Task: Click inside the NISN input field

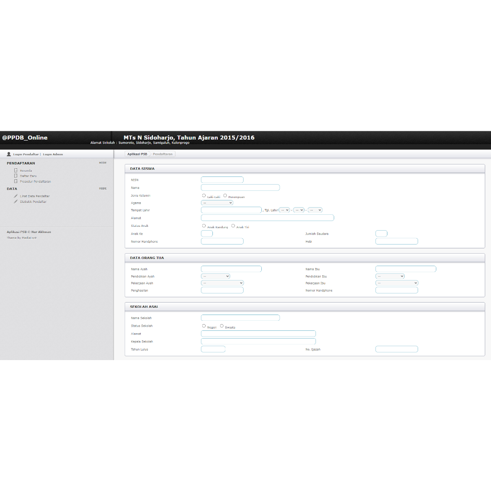Action: coord(222,178)
